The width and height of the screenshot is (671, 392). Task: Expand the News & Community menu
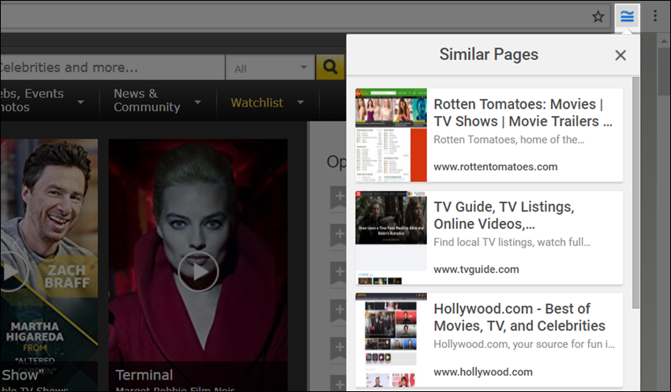tap(157, 100)
